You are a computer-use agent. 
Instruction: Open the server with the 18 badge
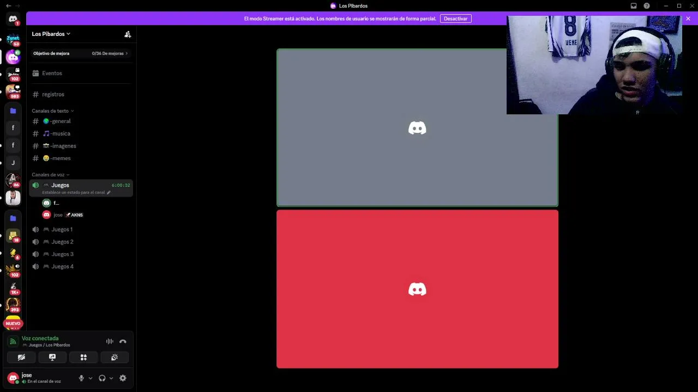13,236
